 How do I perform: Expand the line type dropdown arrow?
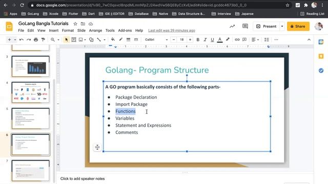point(105,40)
